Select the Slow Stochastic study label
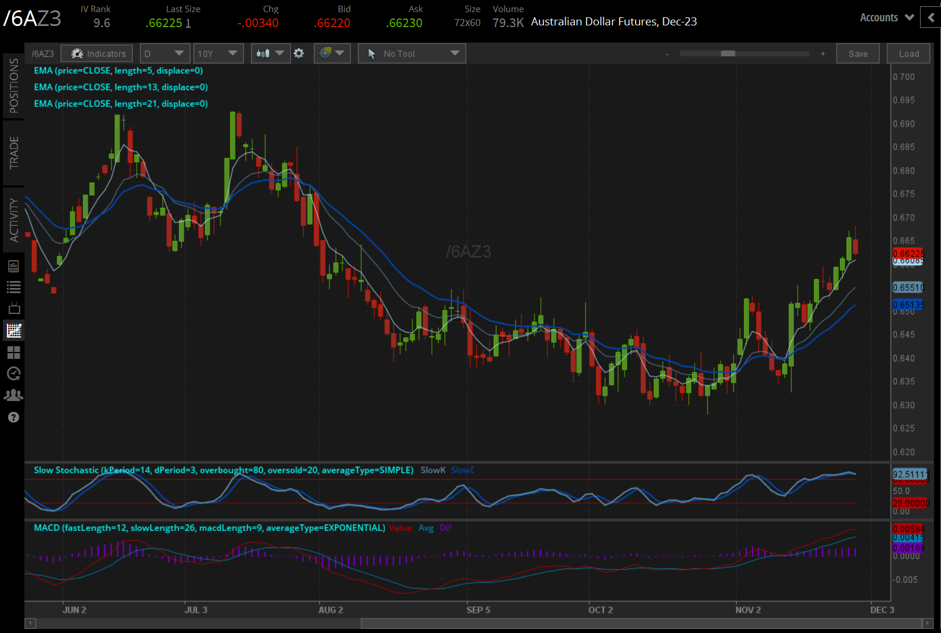Image resolution: width=941 pixels, height=633 pixels. [x=223, y=470]
